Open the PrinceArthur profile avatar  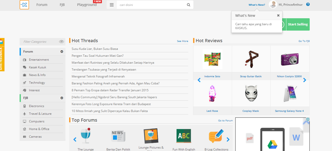click(273, 4)
